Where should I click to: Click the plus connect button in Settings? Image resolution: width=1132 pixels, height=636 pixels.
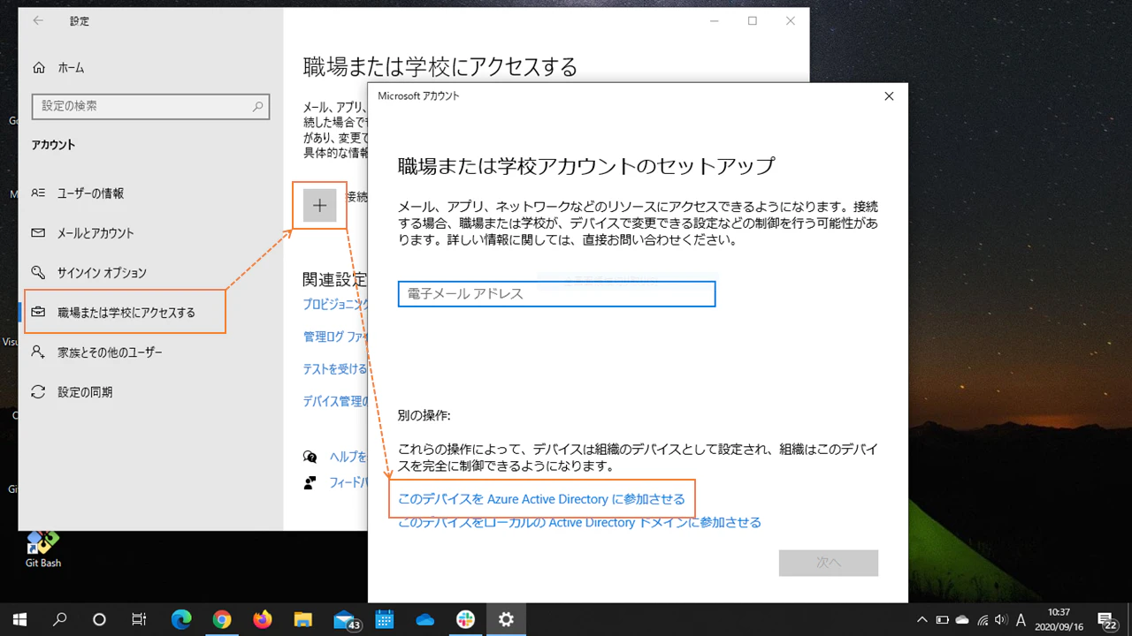point(320,206)
